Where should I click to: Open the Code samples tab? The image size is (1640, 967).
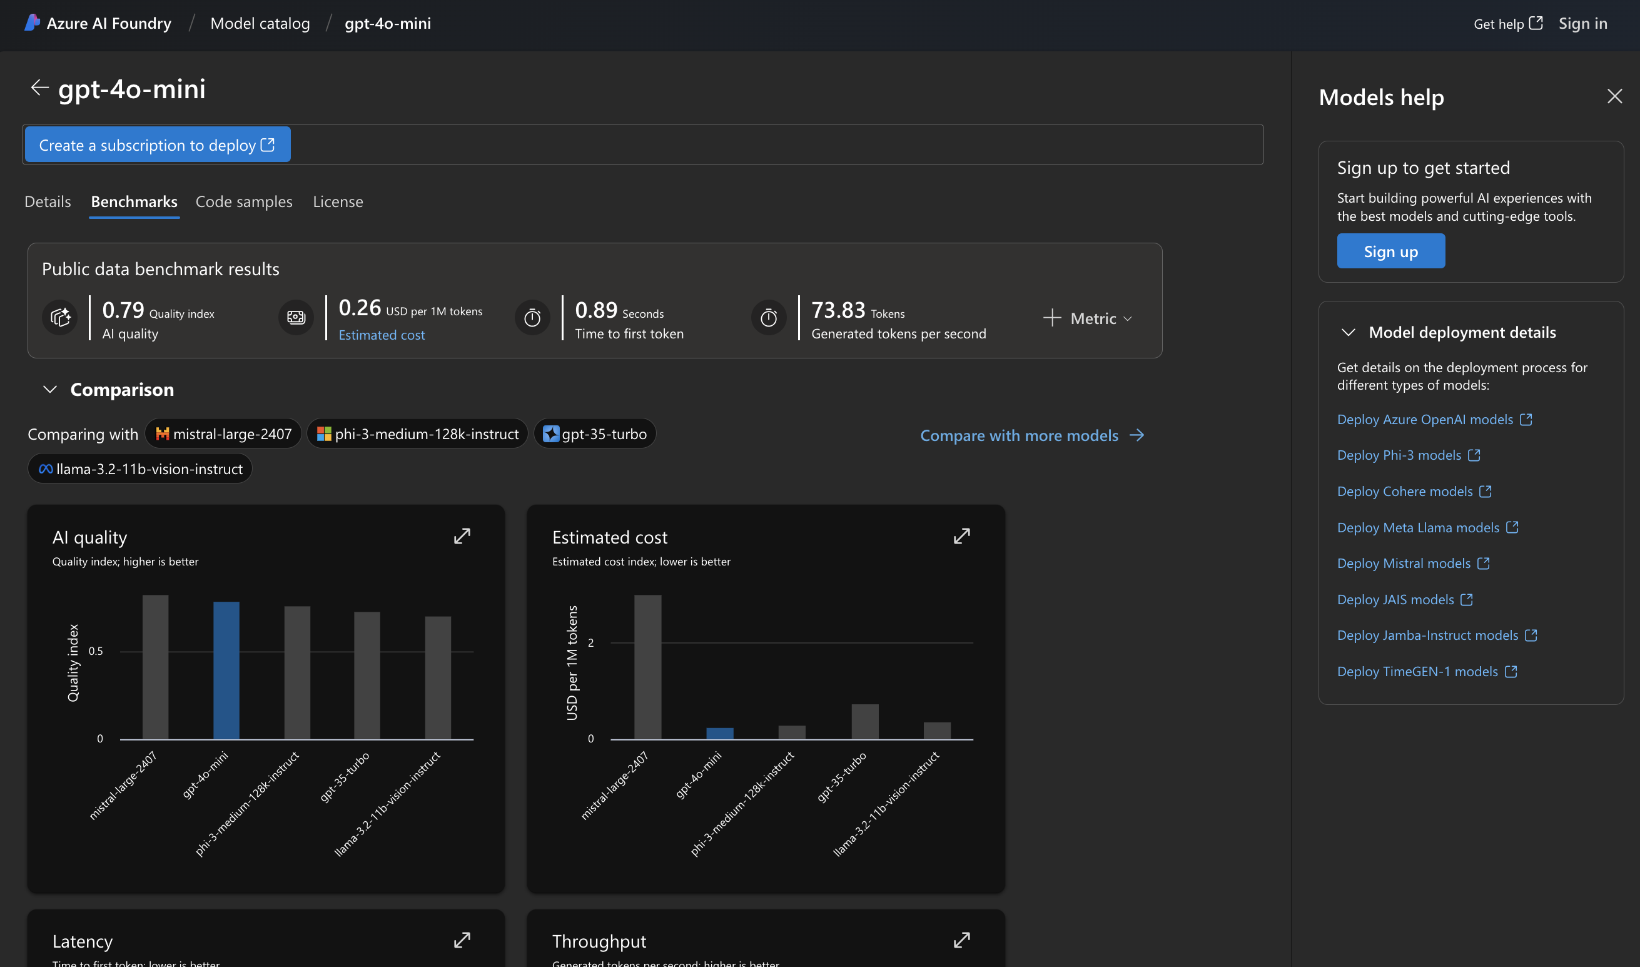pyautogui.click(x=244, y=201)
